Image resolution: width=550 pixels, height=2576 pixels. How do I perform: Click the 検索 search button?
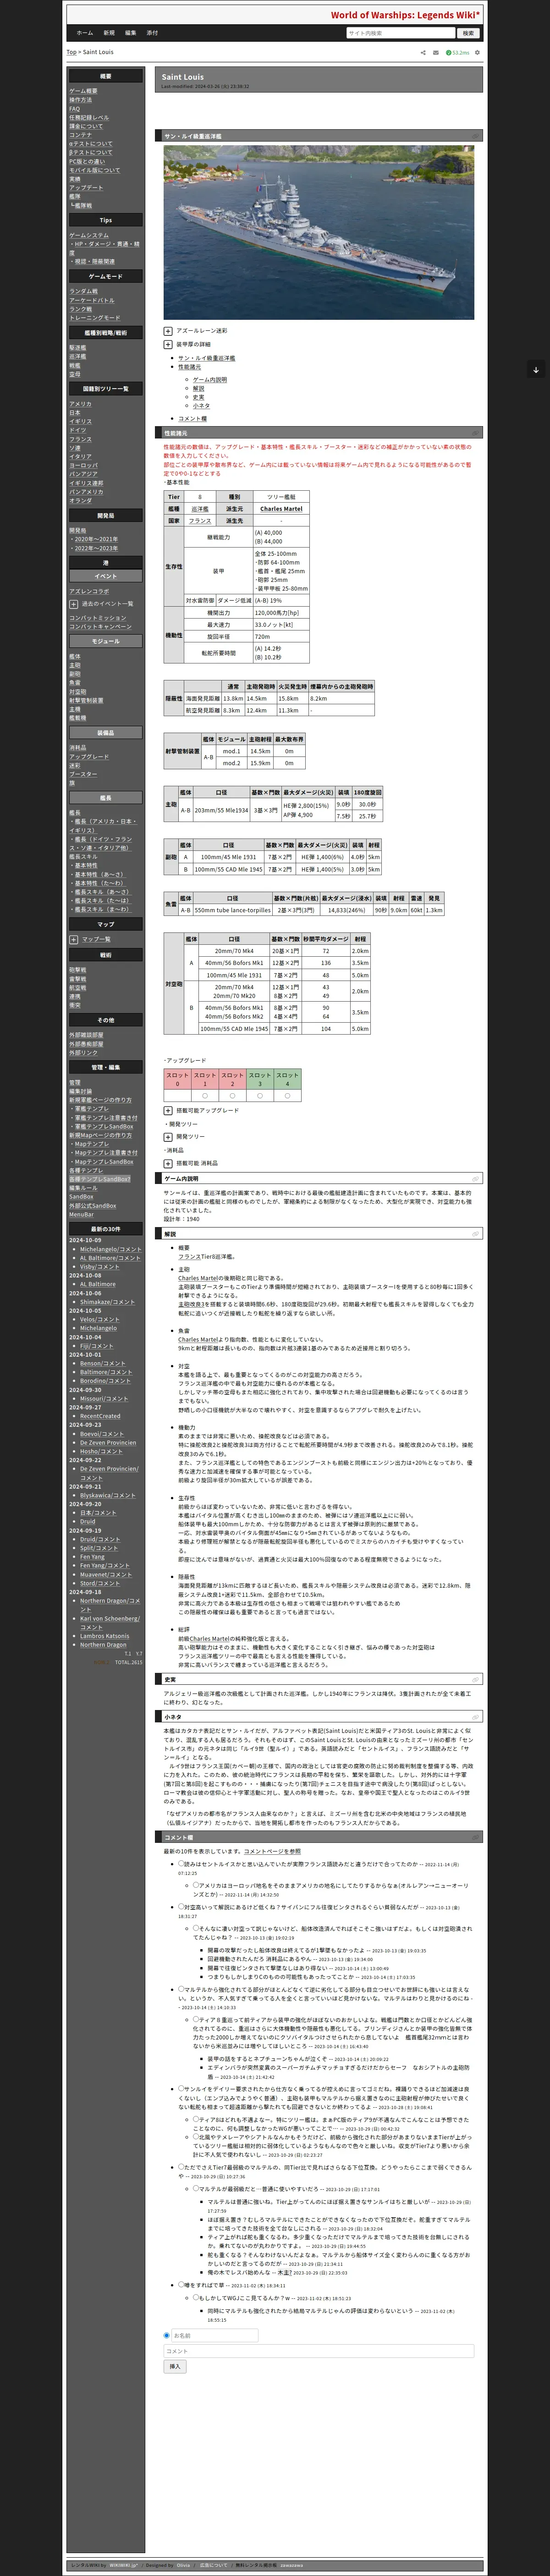click(469, 33)
